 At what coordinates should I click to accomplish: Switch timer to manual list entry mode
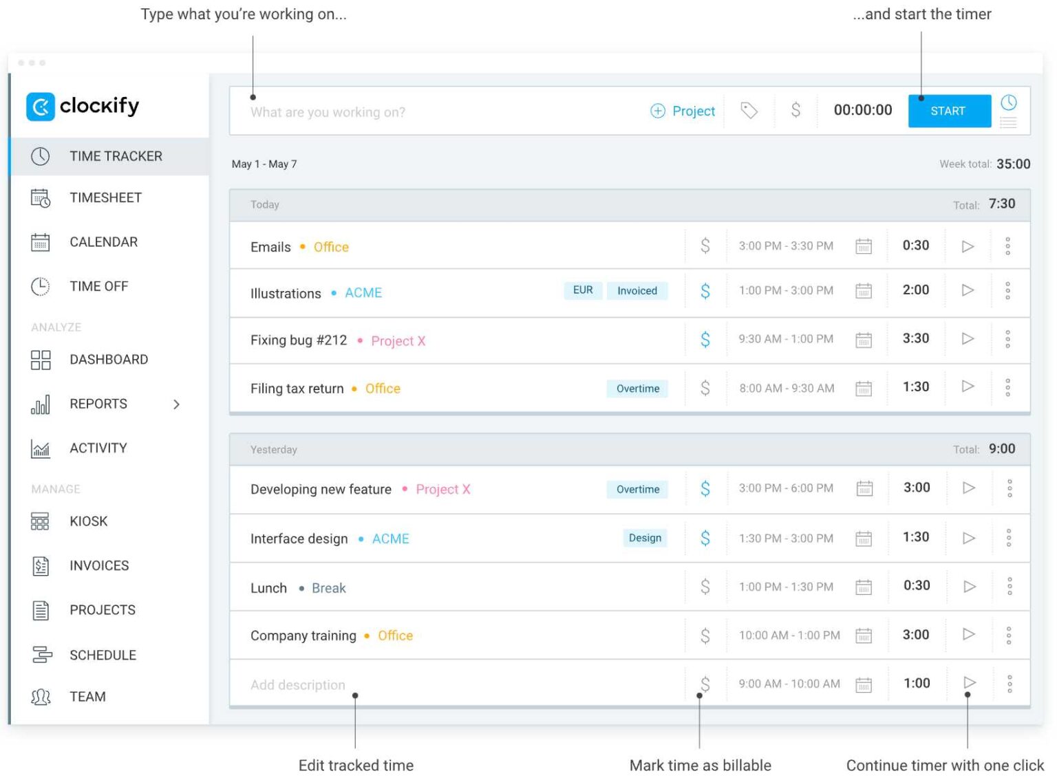(x=1009, y=121)
